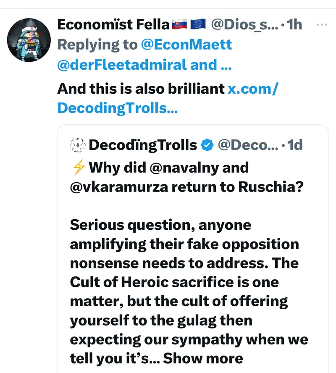Click the EU flag emoji
Screen dimensions: 336x373
tap(197, 25)
